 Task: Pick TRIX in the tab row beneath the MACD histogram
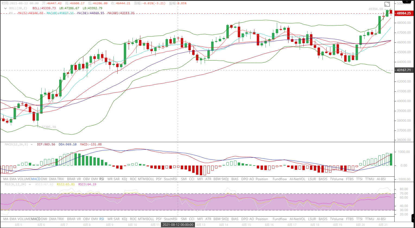tap(61, 179)
